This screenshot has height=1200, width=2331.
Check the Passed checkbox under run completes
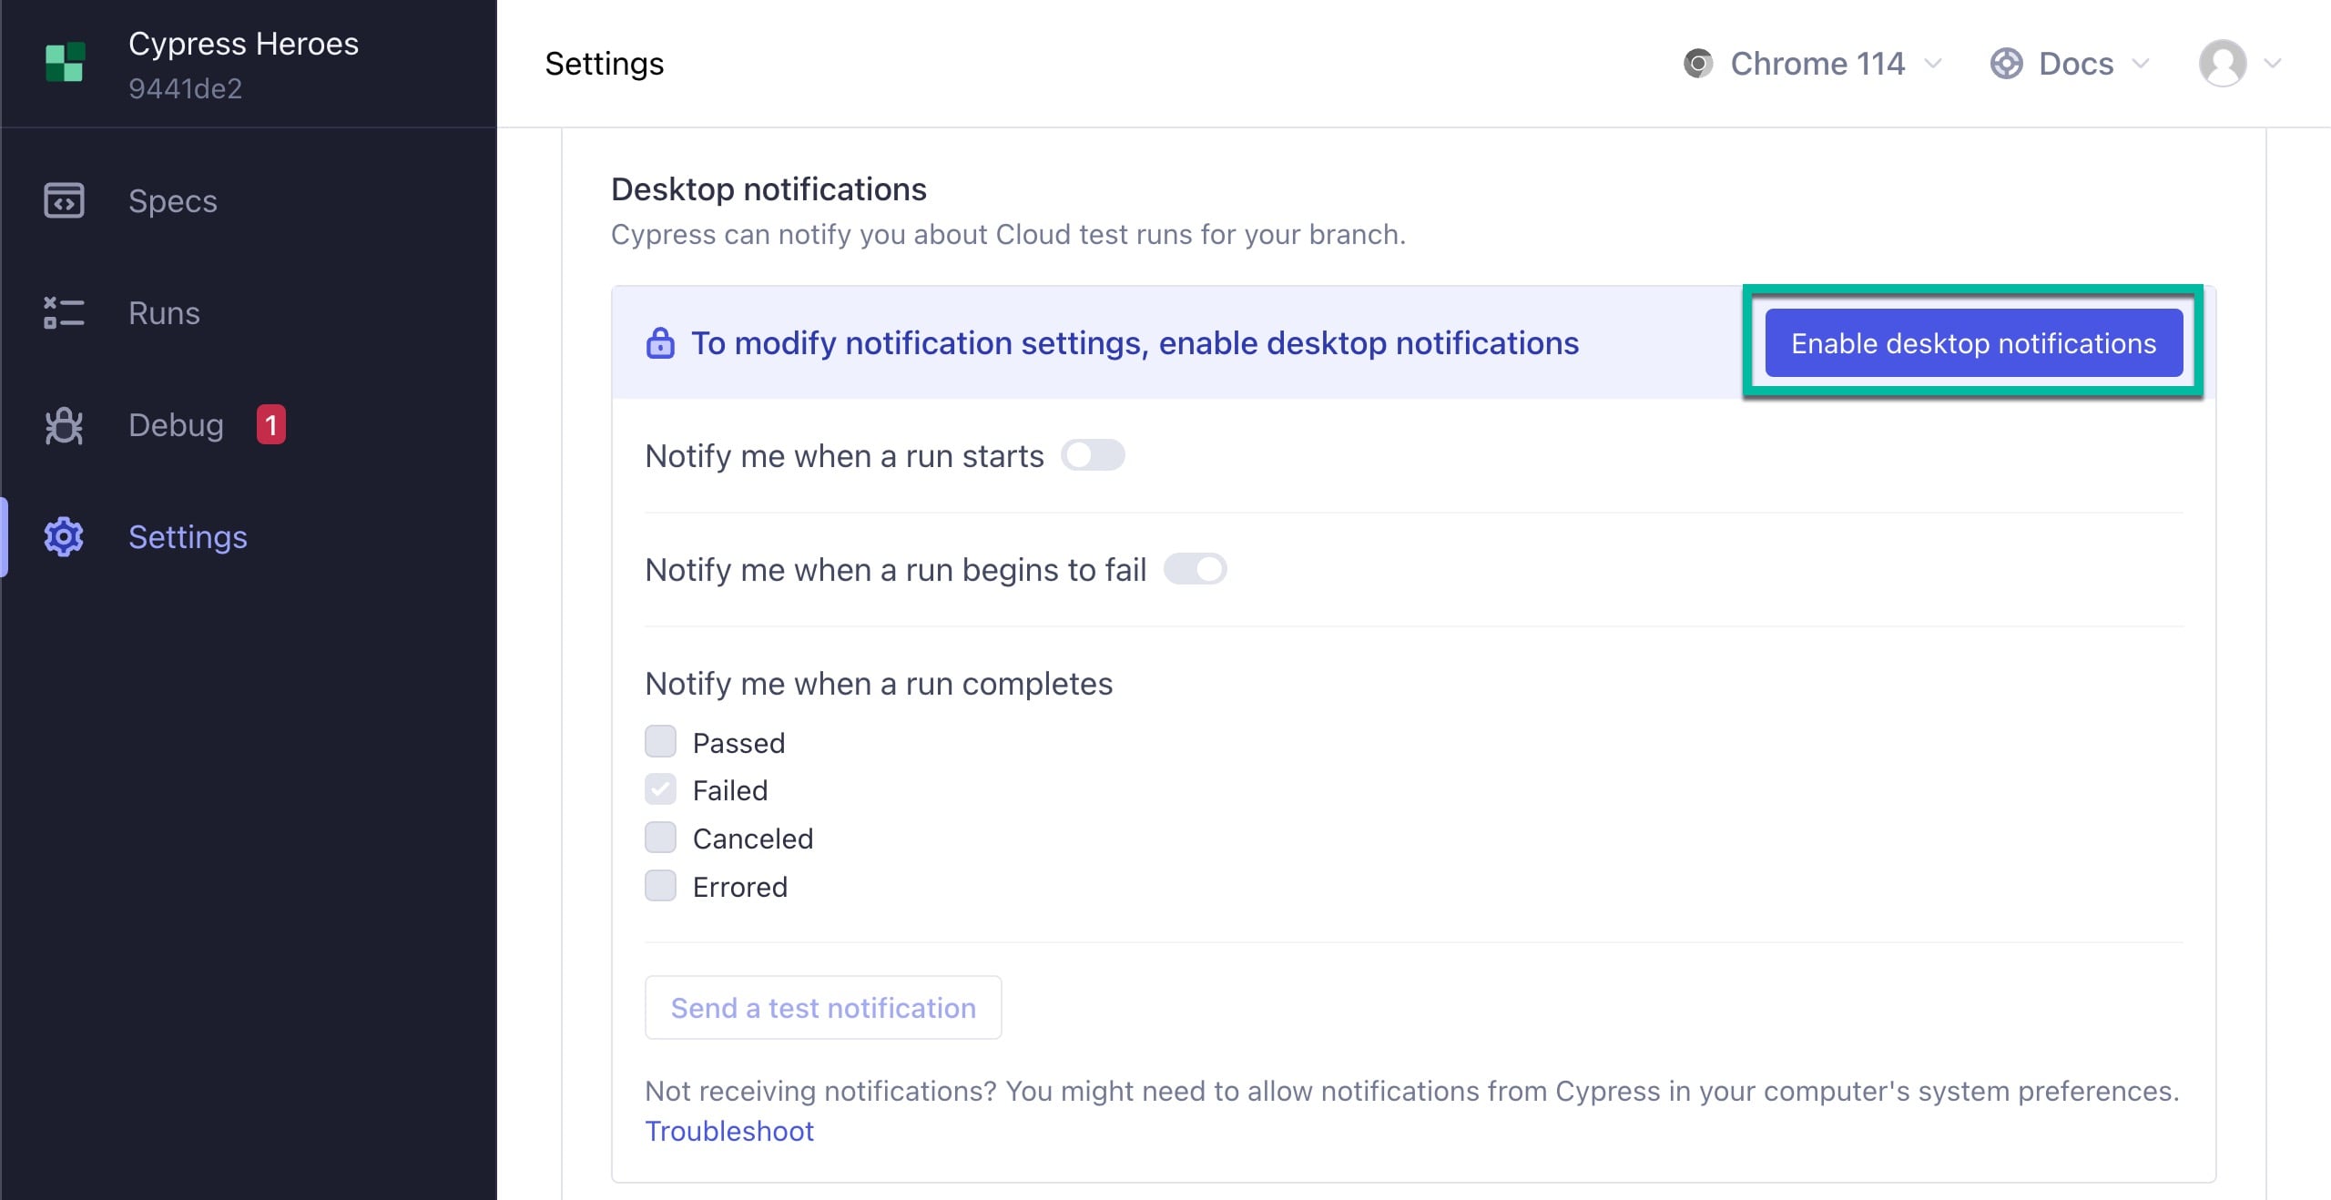coord(659,742)
